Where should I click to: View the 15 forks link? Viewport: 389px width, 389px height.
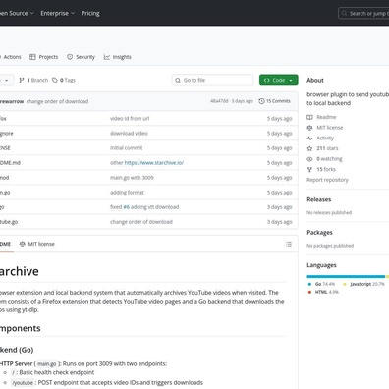click(x=326, y=169)
